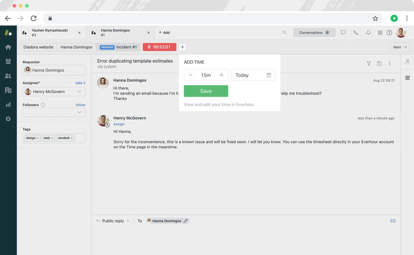414x255 pixels.
Task: Remove the web tag
Action: click(52, 138)
